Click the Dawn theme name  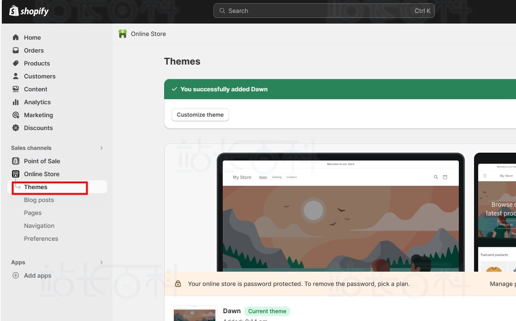click(x=231, y=311)
